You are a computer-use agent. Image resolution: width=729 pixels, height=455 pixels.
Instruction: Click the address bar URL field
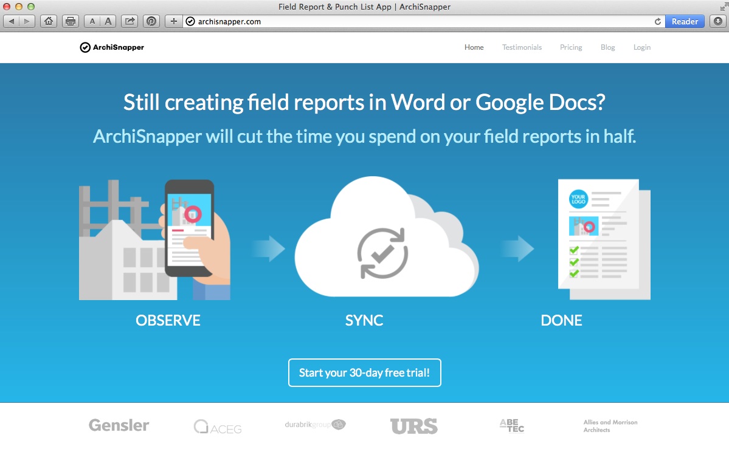click(x=423, y=21)
